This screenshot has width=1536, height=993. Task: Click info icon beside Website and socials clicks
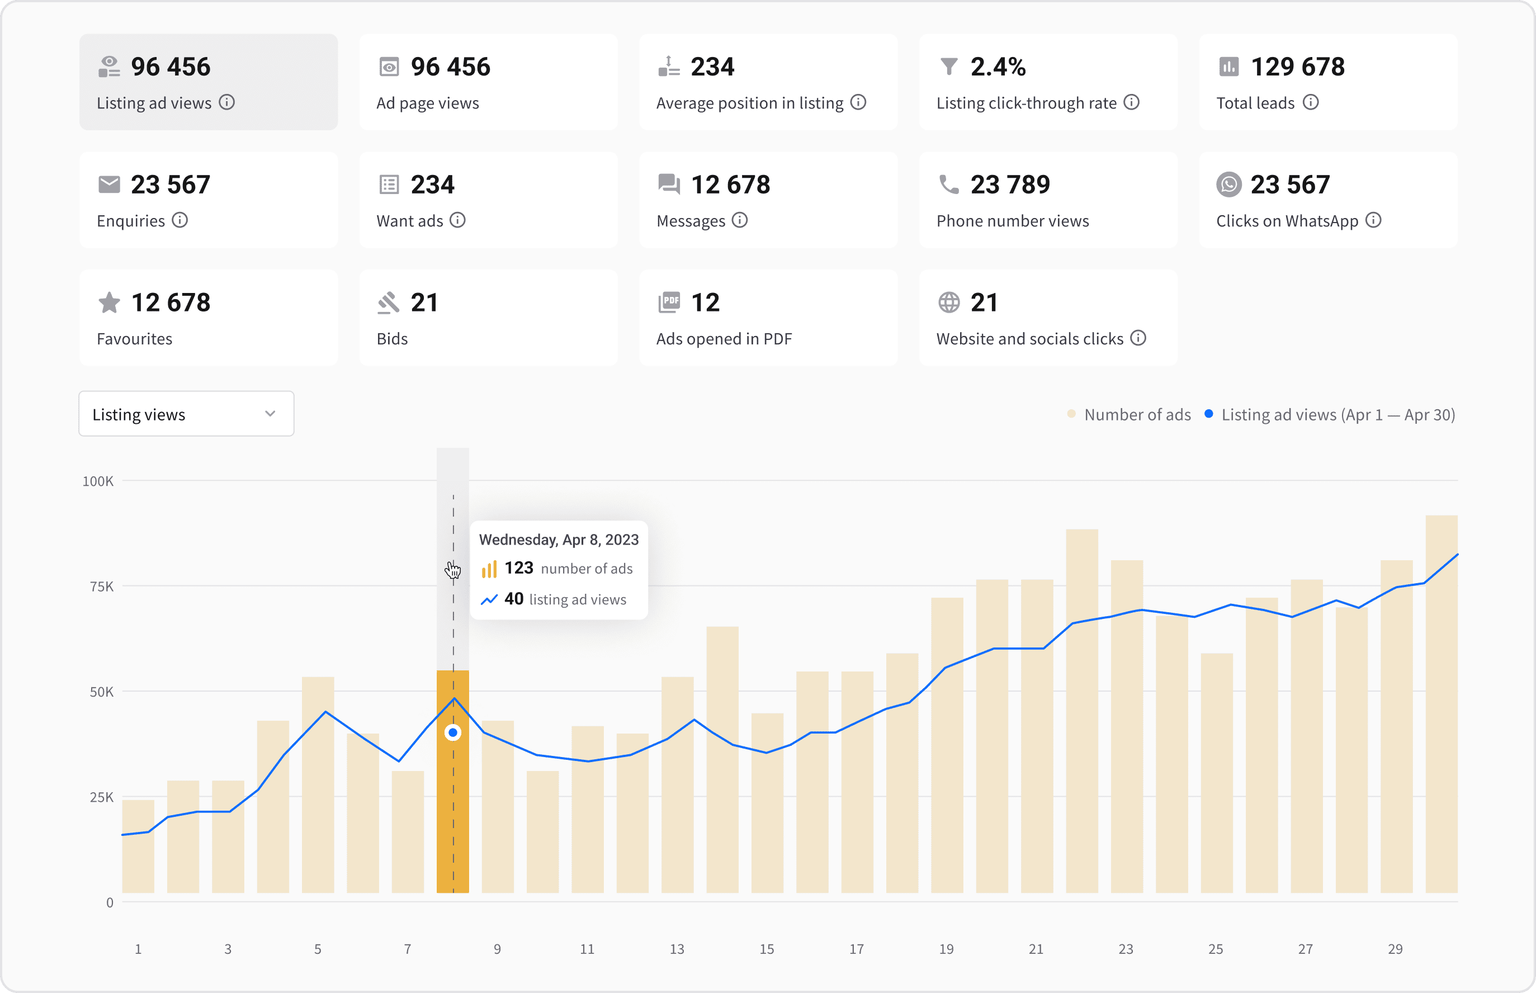[x=1138, y=338]
